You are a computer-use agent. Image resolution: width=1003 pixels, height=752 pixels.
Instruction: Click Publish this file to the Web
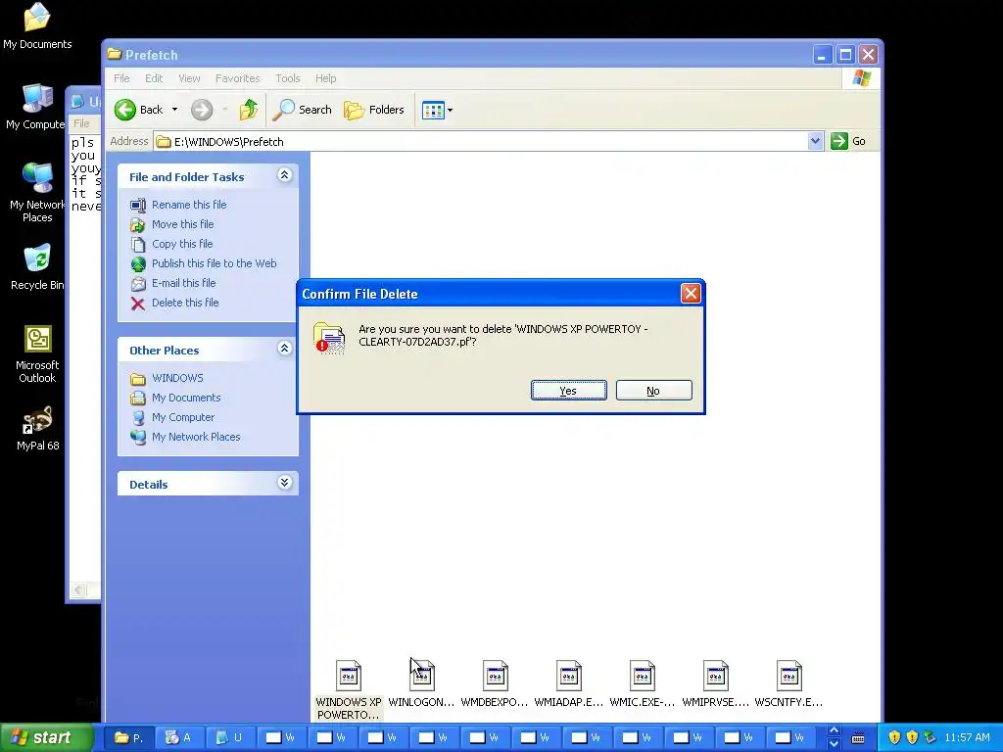point(214,263)
